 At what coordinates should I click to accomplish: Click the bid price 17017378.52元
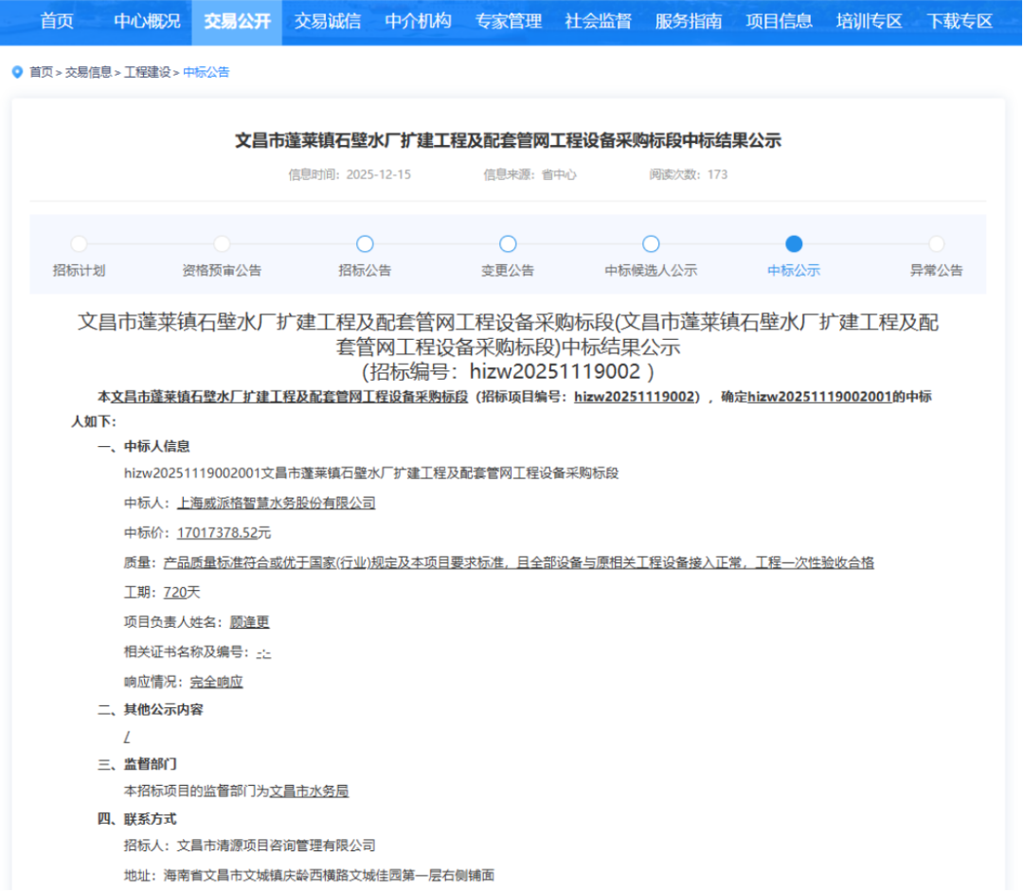coord(224,533)
